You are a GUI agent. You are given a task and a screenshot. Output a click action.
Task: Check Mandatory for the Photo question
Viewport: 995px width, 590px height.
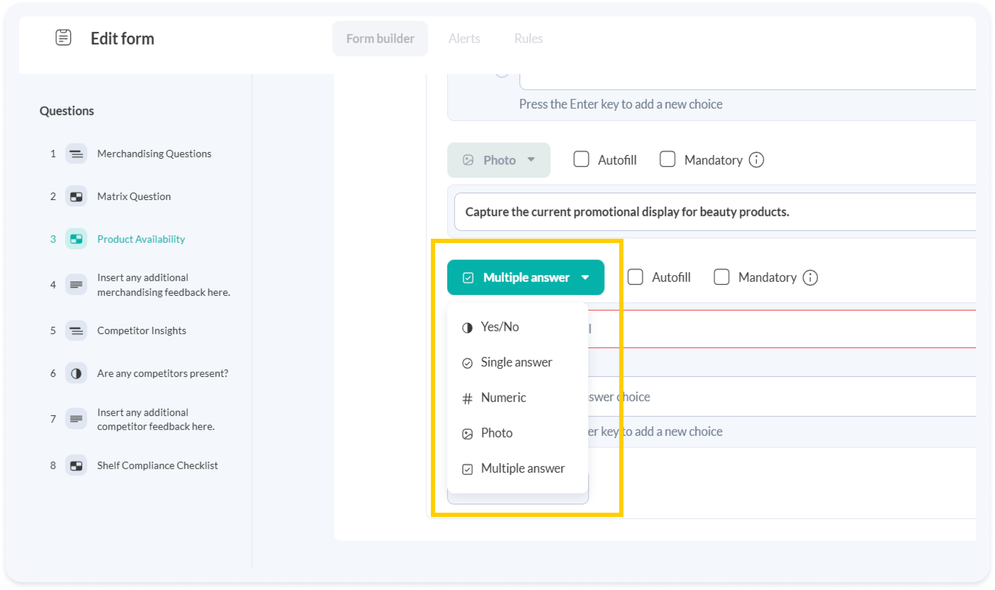point(667,159)
